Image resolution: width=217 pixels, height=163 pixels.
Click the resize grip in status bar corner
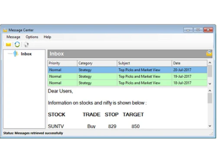click(x=211, y=134)
